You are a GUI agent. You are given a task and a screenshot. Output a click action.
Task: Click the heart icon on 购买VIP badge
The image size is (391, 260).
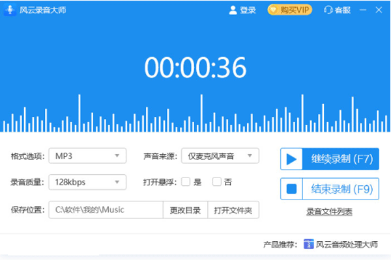[274, 10]
